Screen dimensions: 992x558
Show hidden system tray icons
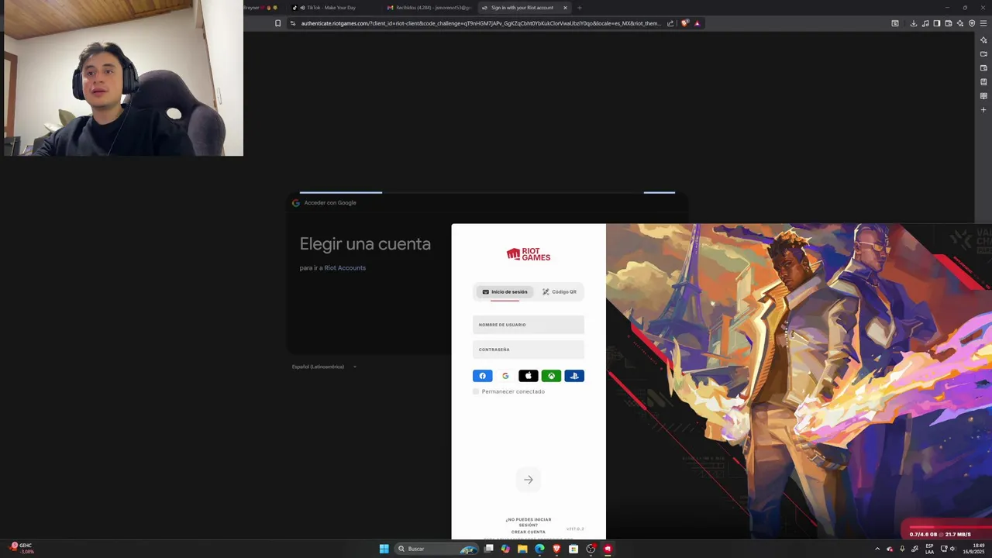(x=877, y=549)
